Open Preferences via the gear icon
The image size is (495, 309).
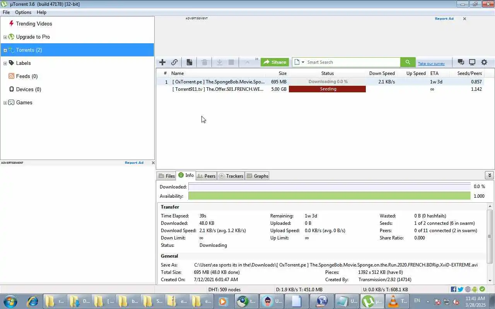click(484, 62)
